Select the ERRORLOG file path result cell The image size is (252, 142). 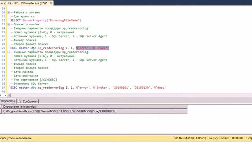click(x=94, y=111)
